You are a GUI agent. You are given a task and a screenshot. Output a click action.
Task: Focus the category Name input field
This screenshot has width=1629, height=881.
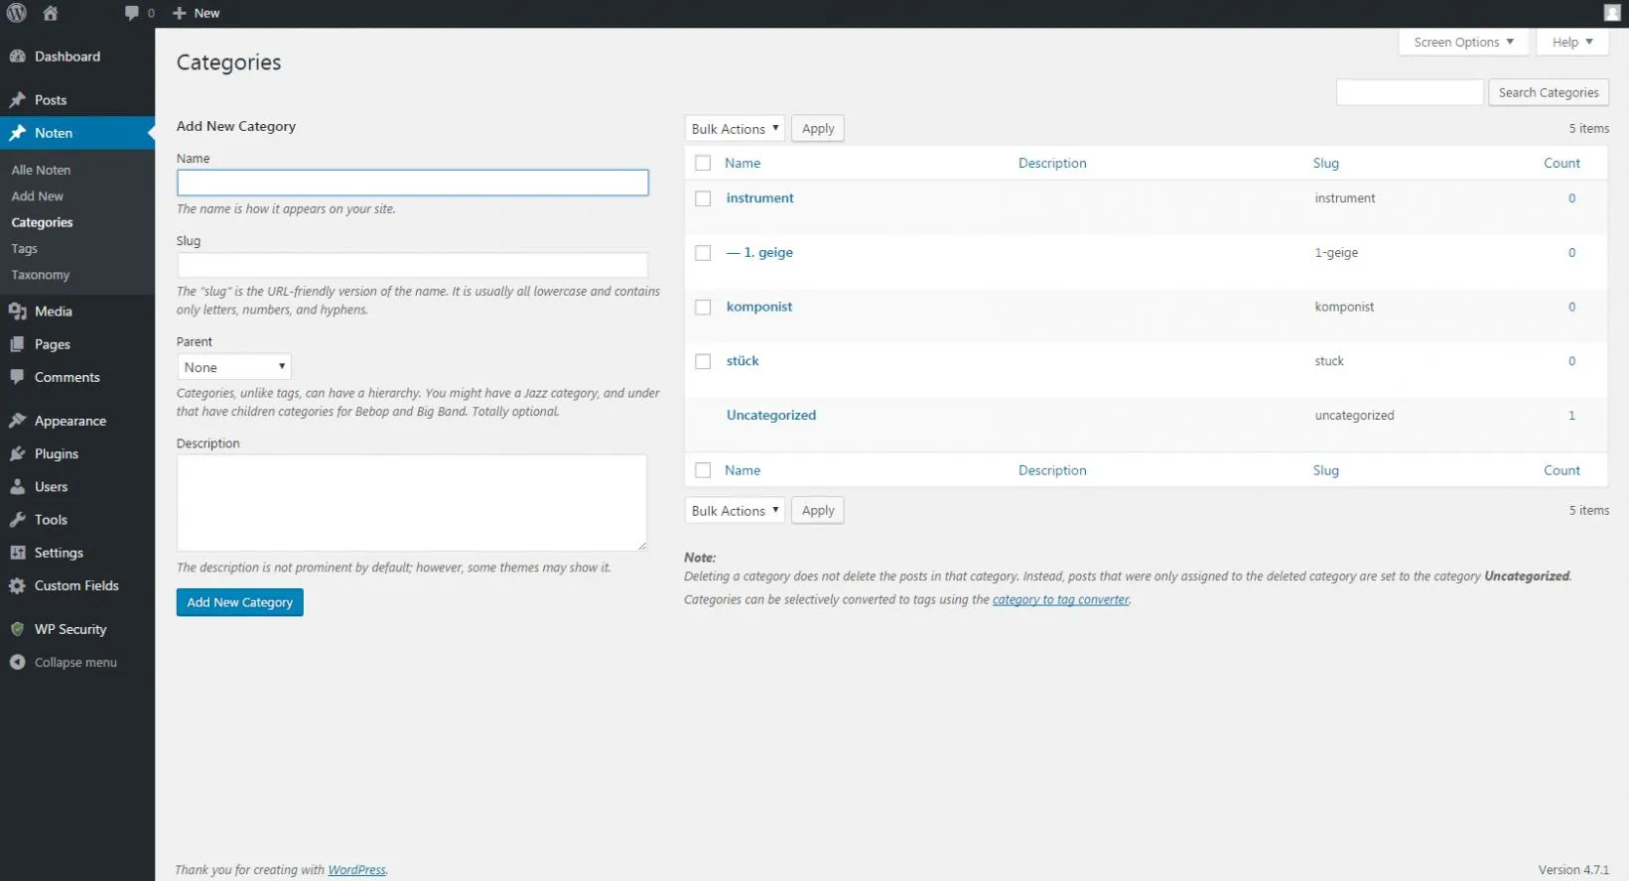pyautogui.click(x=413, y=183)
